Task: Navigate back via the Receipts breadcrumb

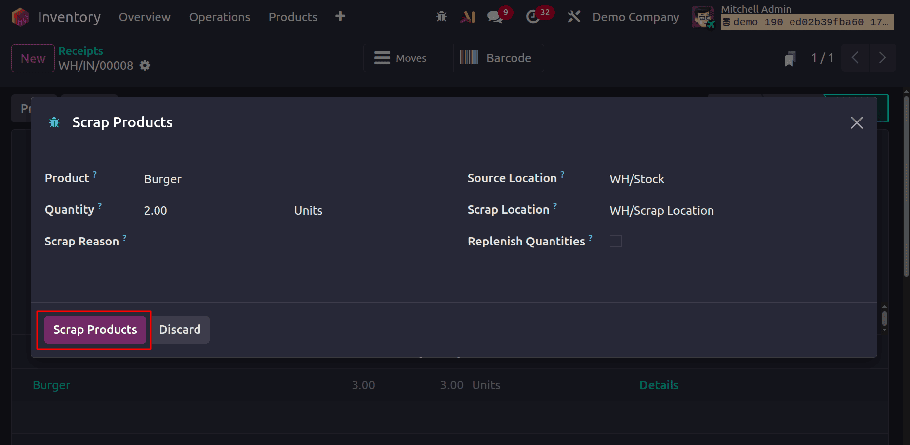Action: click(80, 51)
